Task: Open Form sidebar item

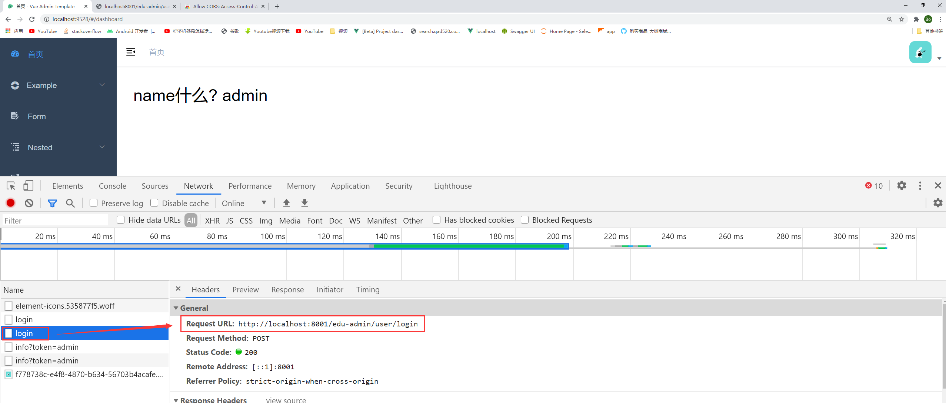Action: 58,116
